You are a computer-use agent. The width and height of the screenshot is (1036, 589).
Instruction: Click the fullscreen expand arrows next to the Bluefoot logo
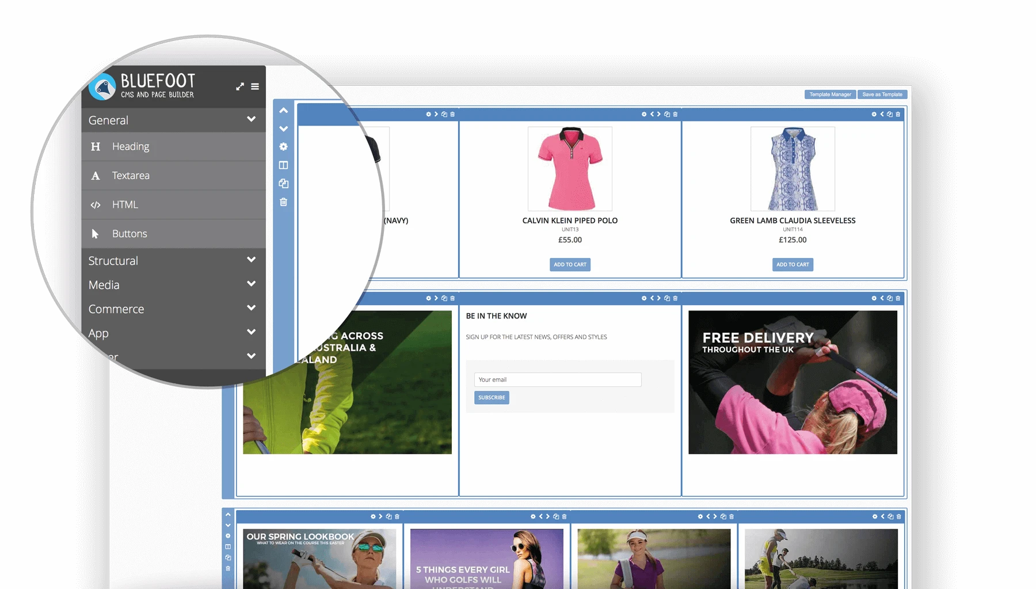click(x=241, y=86)
